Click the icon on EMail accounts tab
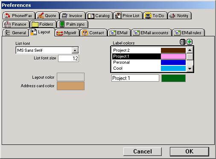 (136, 33)
